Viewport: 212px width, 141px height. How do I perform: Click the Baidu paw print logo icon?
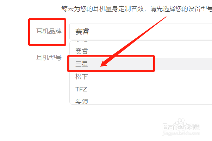[181, 124]
